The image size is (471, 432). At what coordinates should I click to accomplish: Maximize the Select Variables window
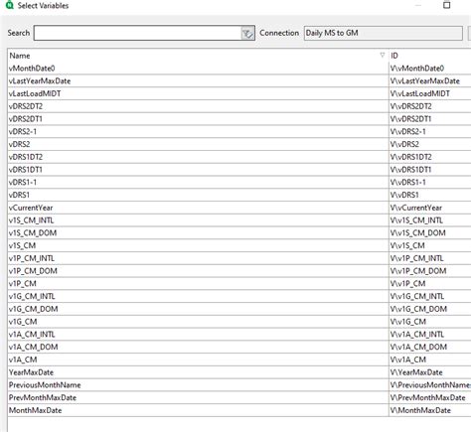[x=447, y=5]
